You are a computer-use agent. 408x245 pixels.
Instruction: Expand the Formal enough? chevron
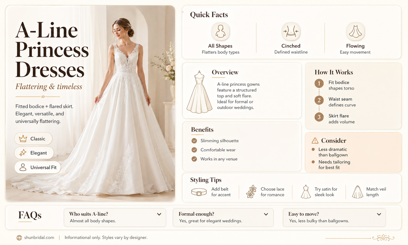pos(266,214)
